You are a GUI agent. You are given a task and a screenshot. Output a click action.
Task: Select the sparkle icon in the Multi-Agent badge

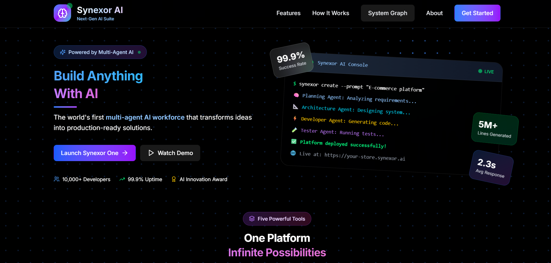click(63, 52)
